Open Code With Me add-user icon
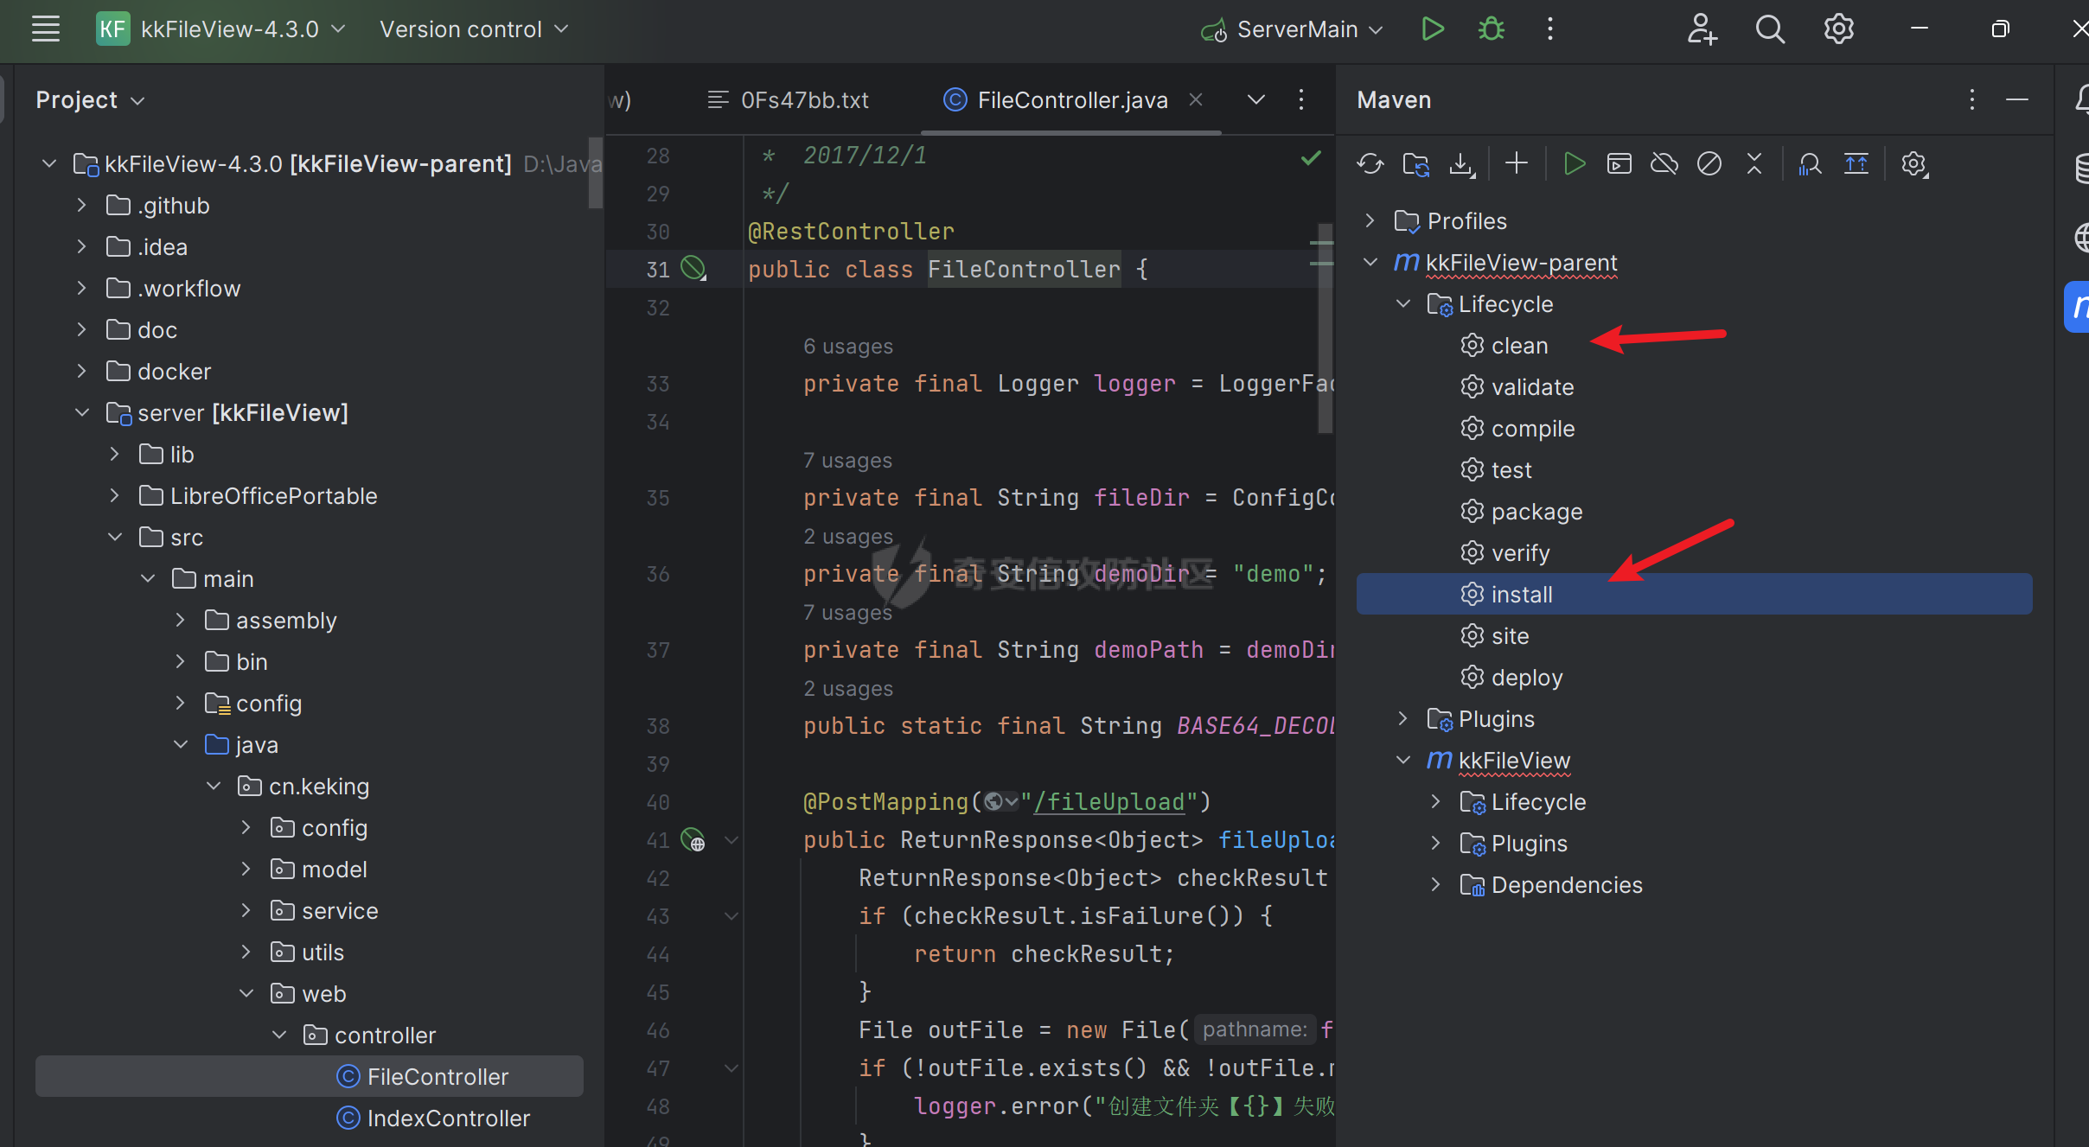Viewport: 2089px width, 1147px height. tap(1701, 29)
